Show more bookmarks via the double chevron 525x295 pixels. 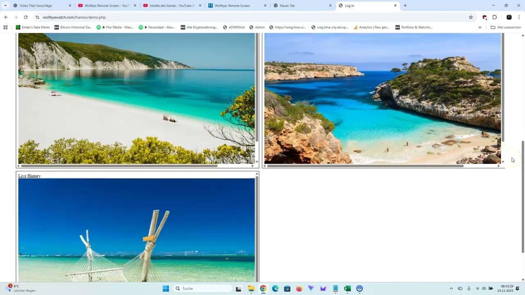pos(480,27)
